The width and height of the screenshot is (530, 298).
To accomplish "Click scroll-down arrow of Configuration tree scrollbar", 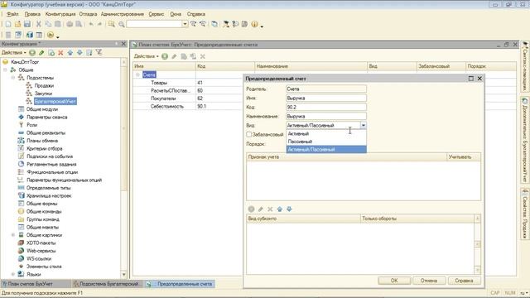I will pyautogui.click(x=123, y=275).
